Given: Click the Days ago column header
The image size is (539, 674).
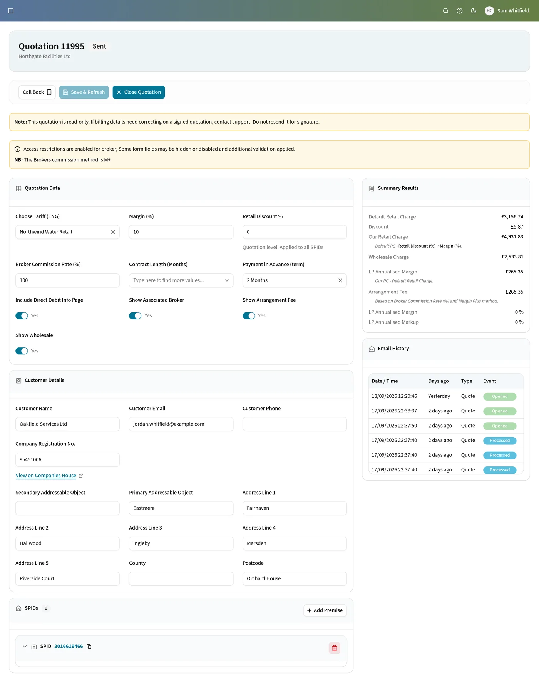Looking at the screenshot, I should coord(439,381).
